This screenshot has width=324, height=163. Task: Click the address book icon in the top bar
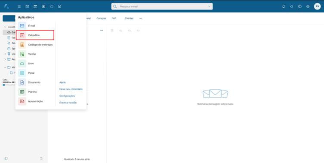[x=43, y=6]
